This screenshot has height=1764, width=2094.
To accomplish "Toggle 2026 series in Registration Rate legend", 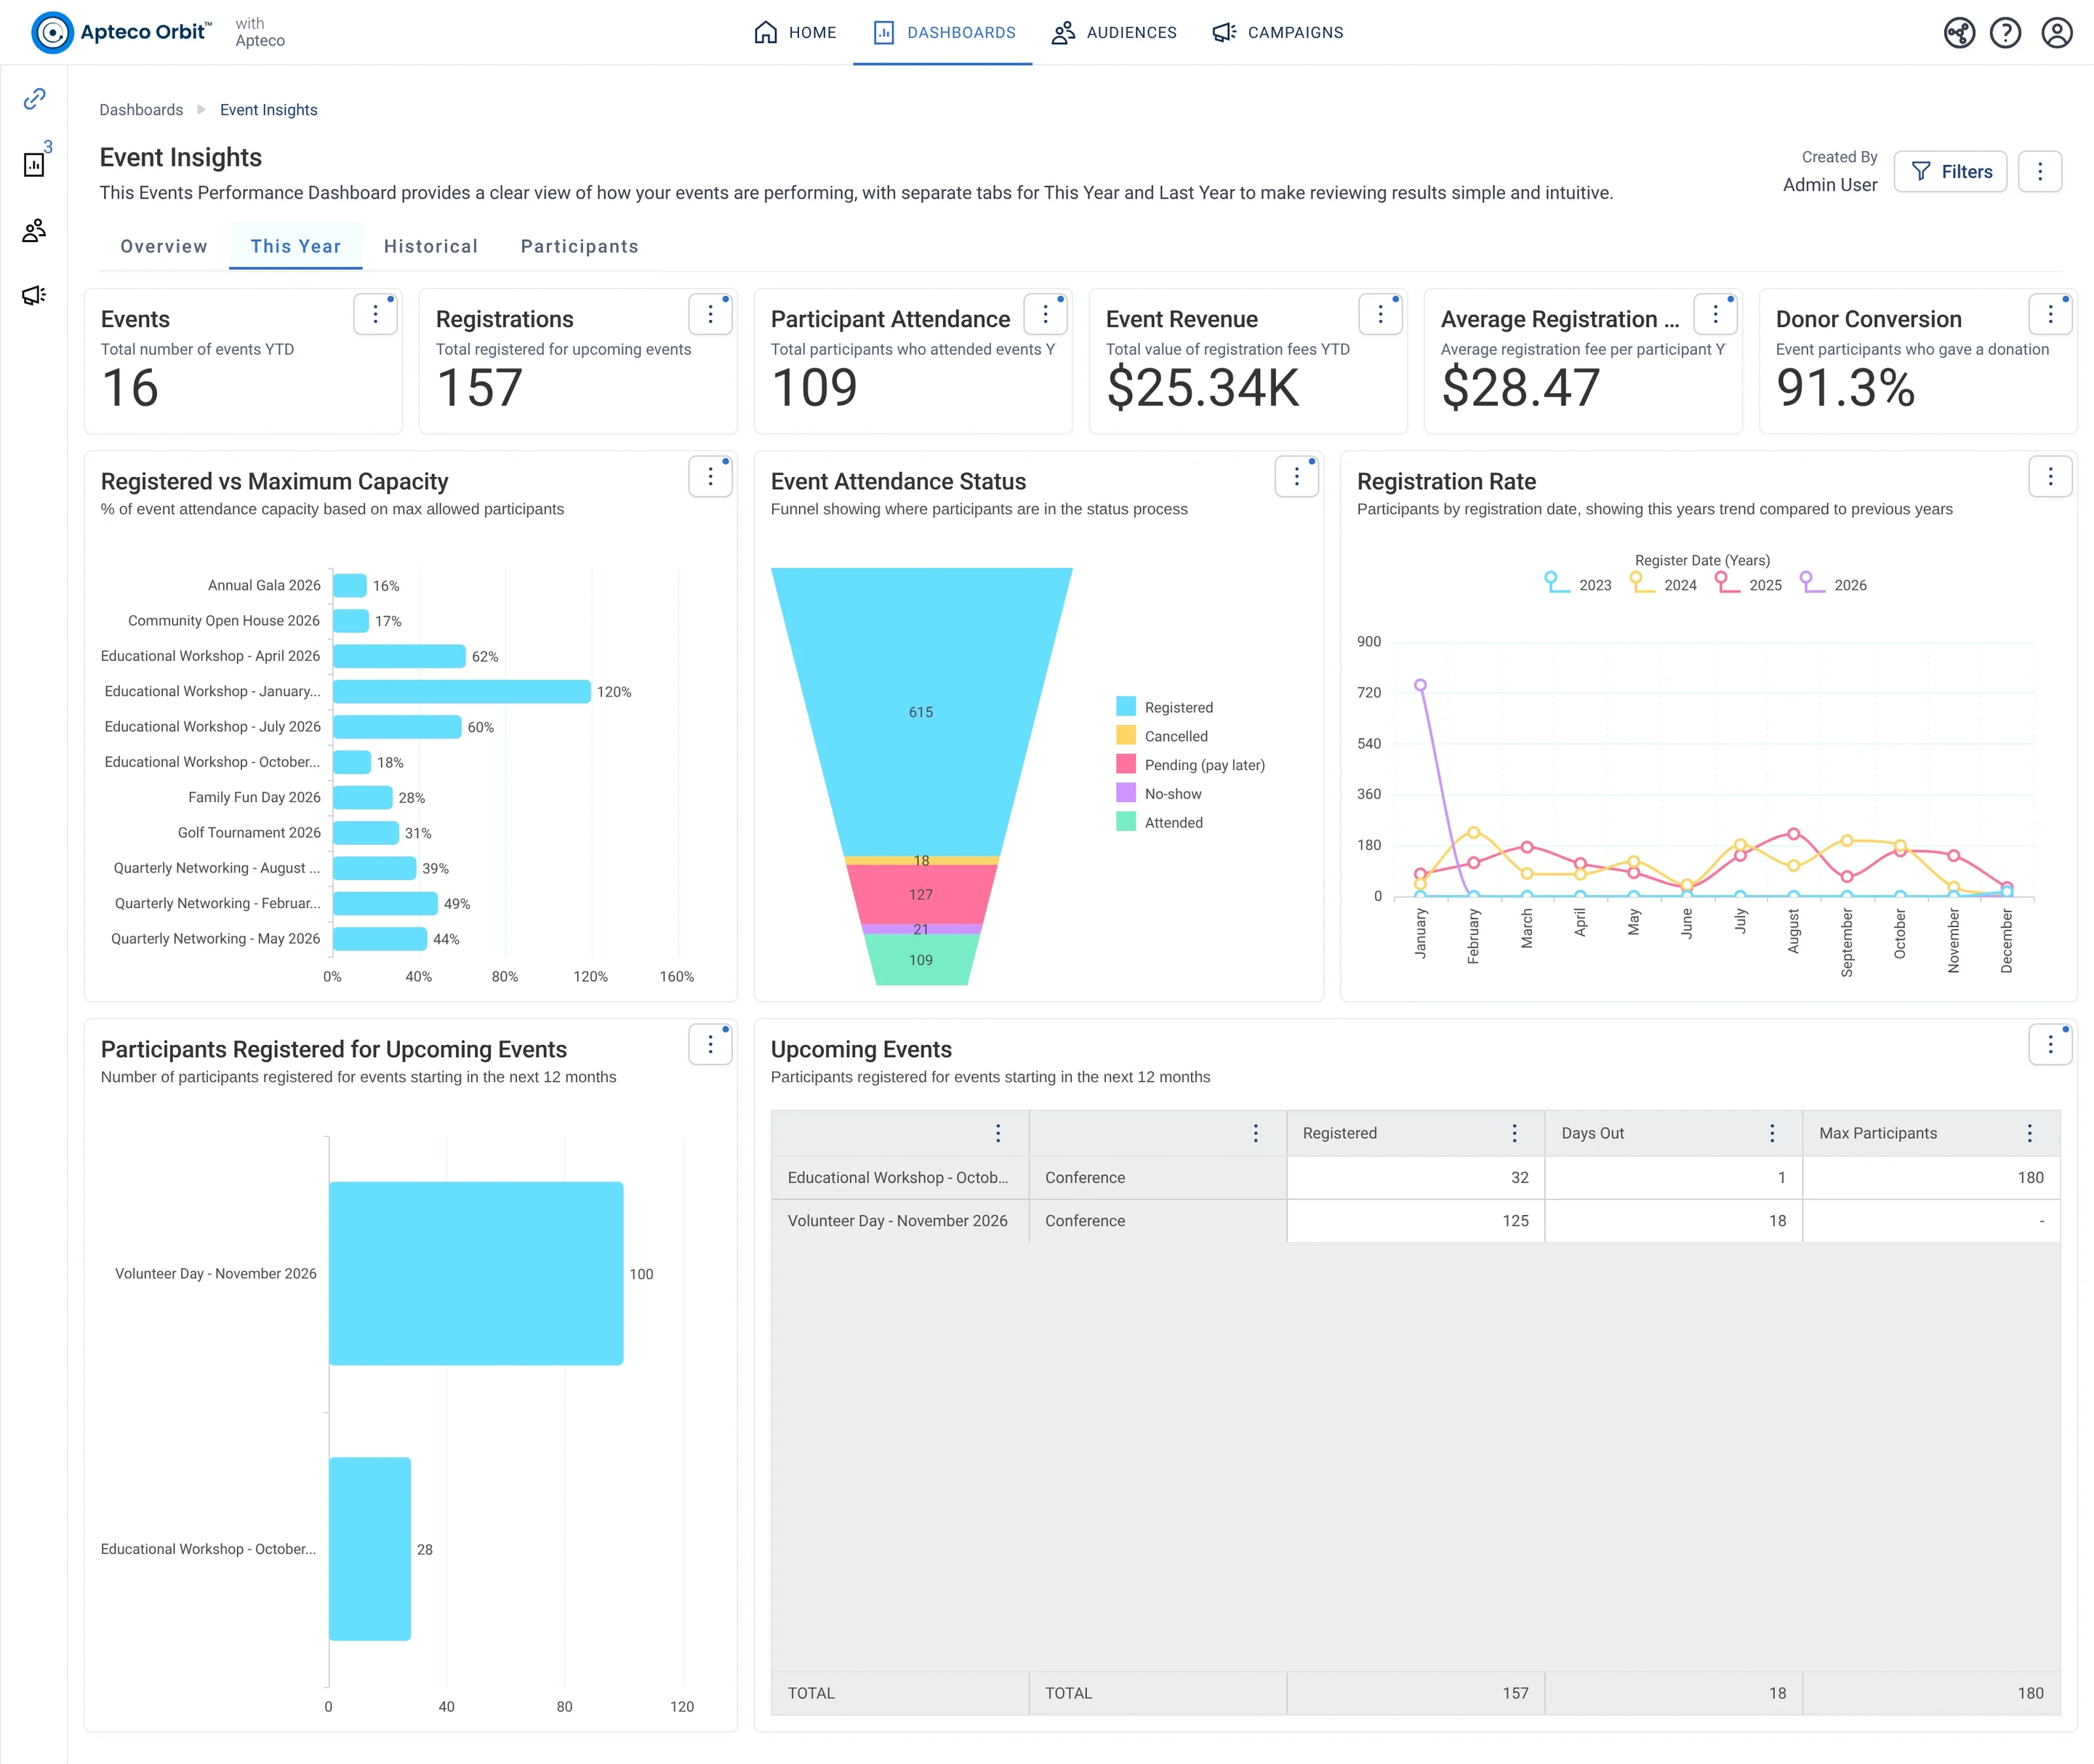I will [x=1834, y=584].
